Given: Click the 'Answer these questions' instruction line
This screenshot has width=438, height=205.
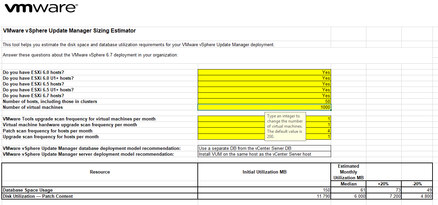Looking at the screenshot, I should [x=90, y=55].
